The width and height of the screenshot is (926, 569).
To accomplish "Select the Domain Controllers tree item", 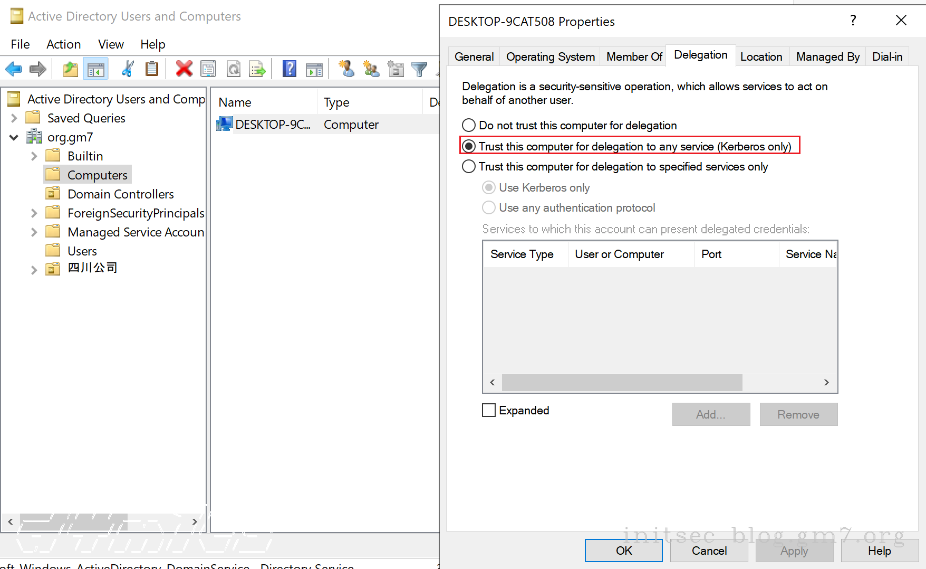I will (120, 194).
